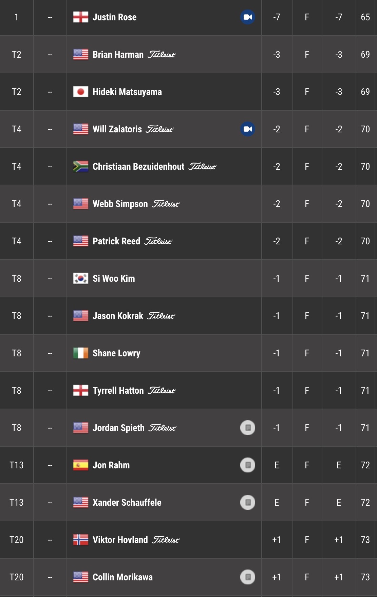Screen dimensions: 377x597
Task: Click the Titleist logo beside Viktor Hovland
Action: click(x=166, y=540)
